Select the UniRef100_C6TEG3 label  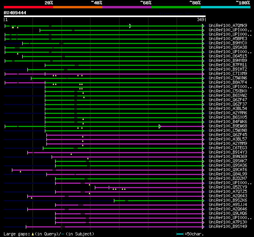pyautogui.click(x=228, y=148)
